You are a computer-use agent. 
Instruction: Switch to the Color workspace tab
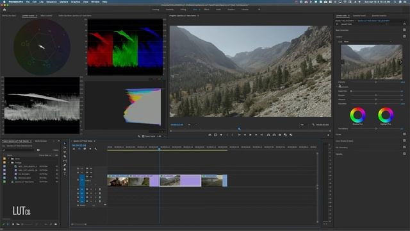pos(195,10)
